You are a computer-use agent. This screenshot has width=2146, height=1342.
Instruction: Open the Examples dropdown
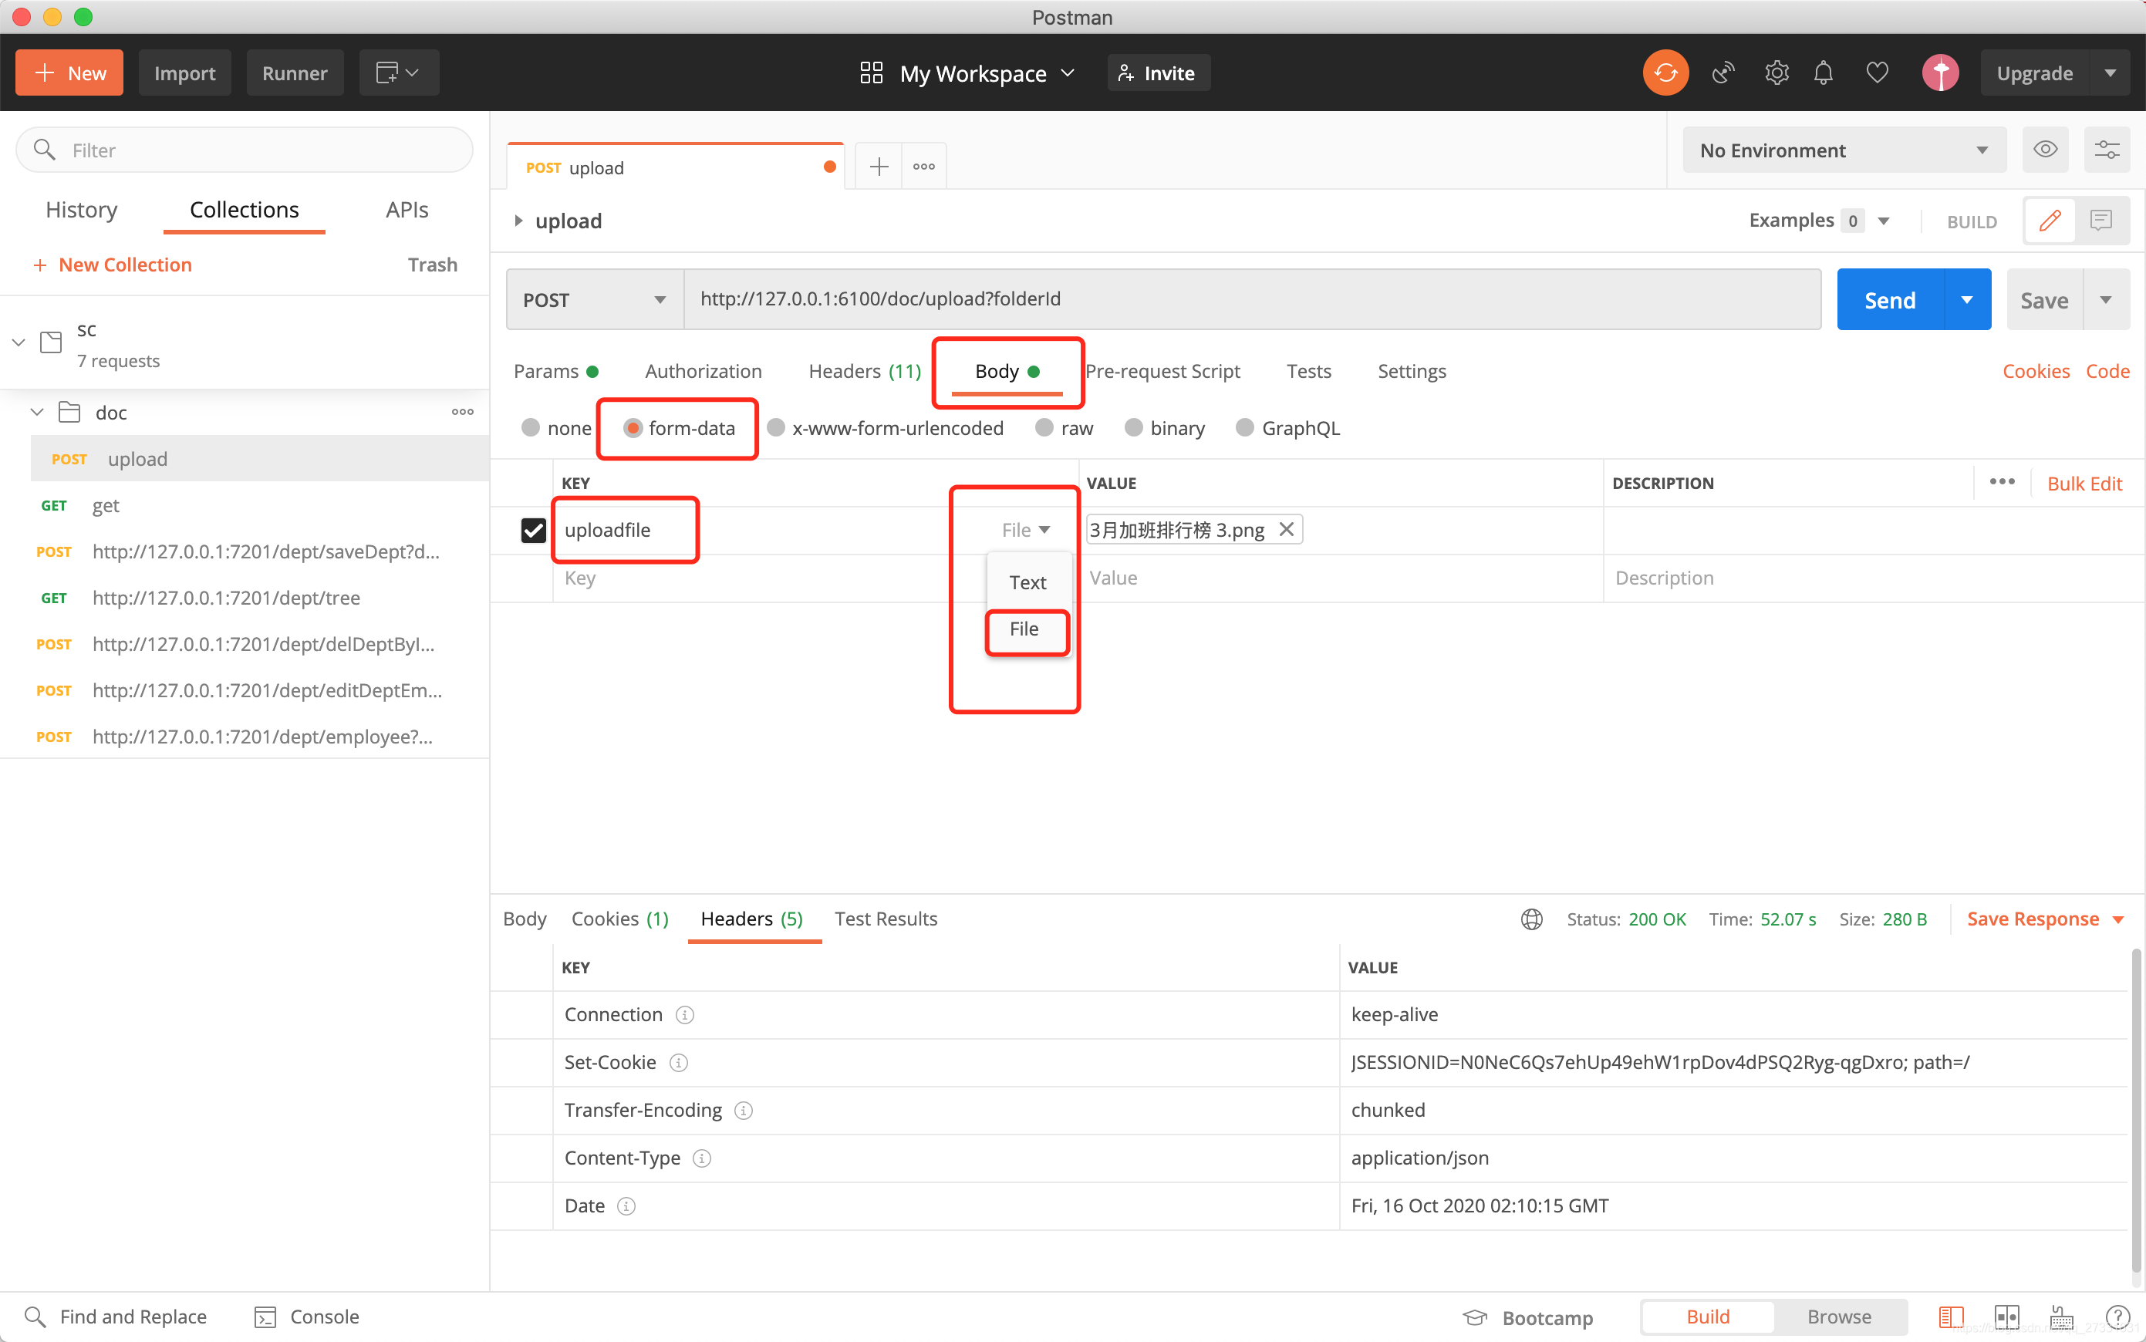coord(1883,220)
